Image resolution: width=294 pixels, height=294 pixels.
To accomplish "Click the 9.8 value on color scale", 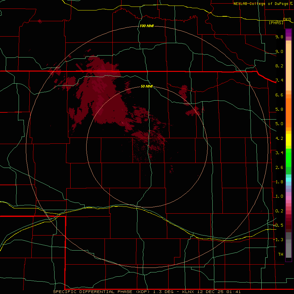I will click(279, 37).
